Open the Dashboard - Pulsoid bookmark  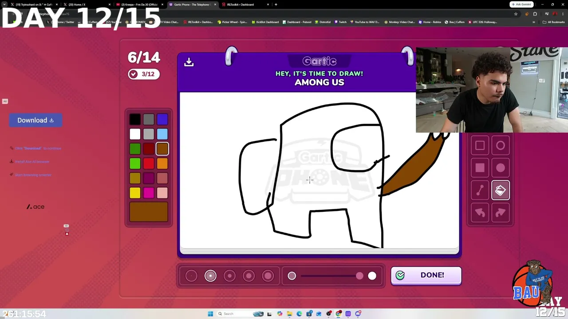[x=297, y=22]
